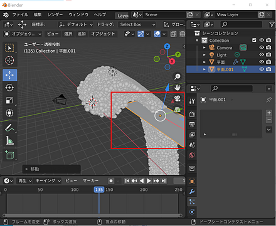Toggle Collection exclude checkbox
This screenshot has height=226, width=276.
coord(254,40)
